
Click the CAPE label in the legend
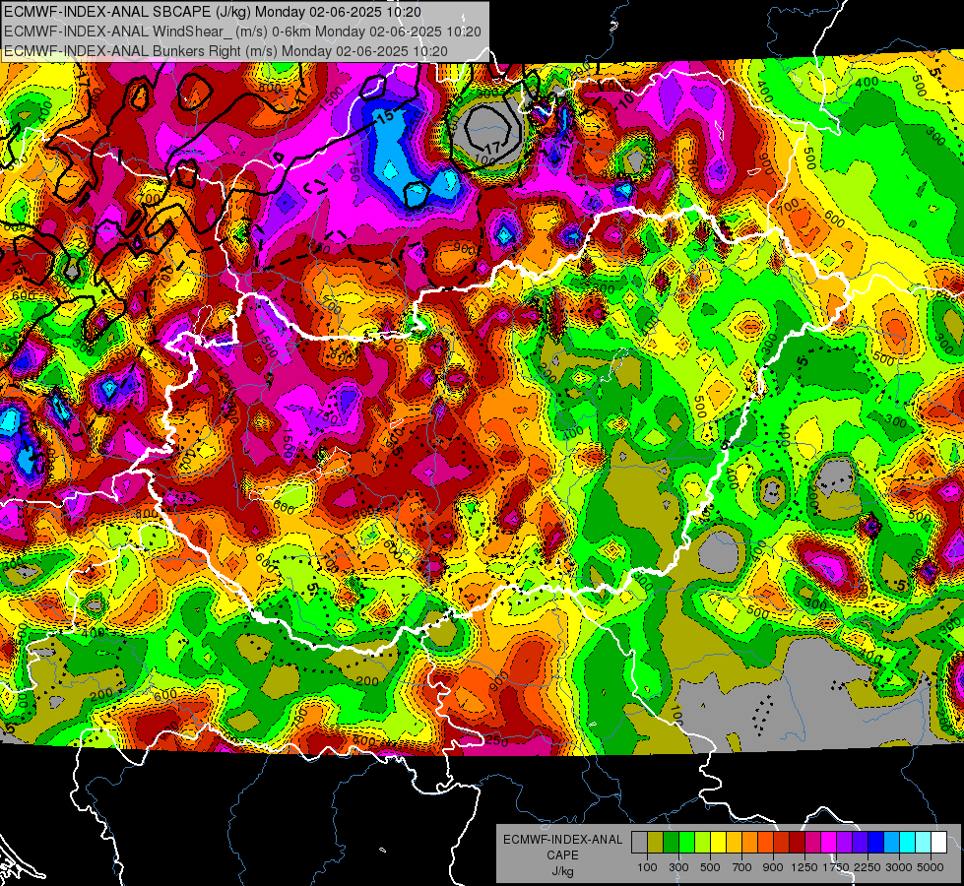pos(562,854)
